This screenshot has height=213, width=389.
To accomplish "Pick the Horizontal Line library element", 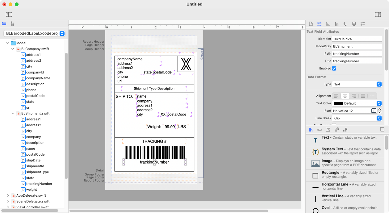I will [x=345, y=187].
